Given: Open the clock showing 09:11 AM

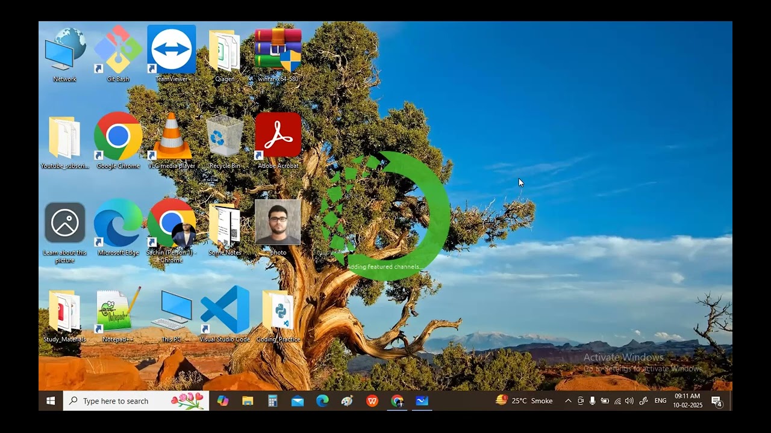Looking at the screenshot, I should tap(687, 401).
